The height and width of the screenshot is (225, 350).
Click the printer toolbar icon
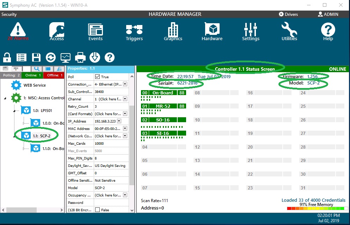[x=80, y=57]
